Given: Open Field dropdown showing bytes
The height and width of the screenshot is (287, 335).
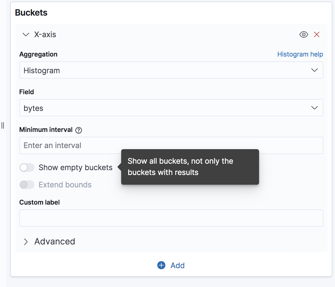Looking at the screenshot, I should pos(162,108).
